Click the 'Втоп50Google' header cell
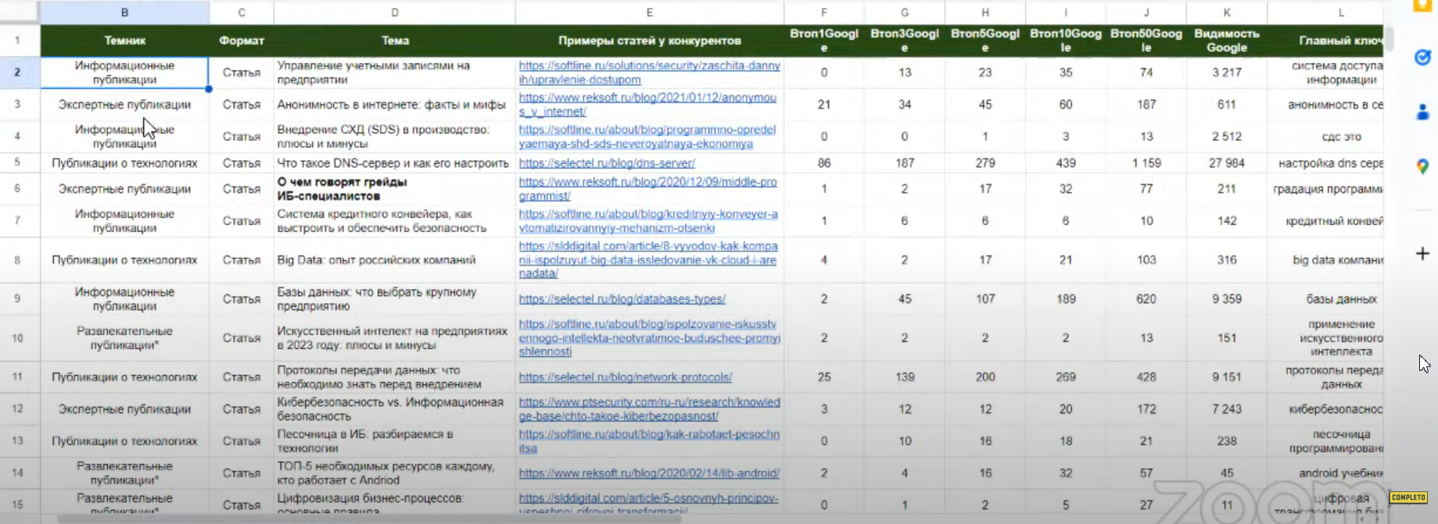Viewport: 1438px width, 524px height. (x=1146, y=41)
